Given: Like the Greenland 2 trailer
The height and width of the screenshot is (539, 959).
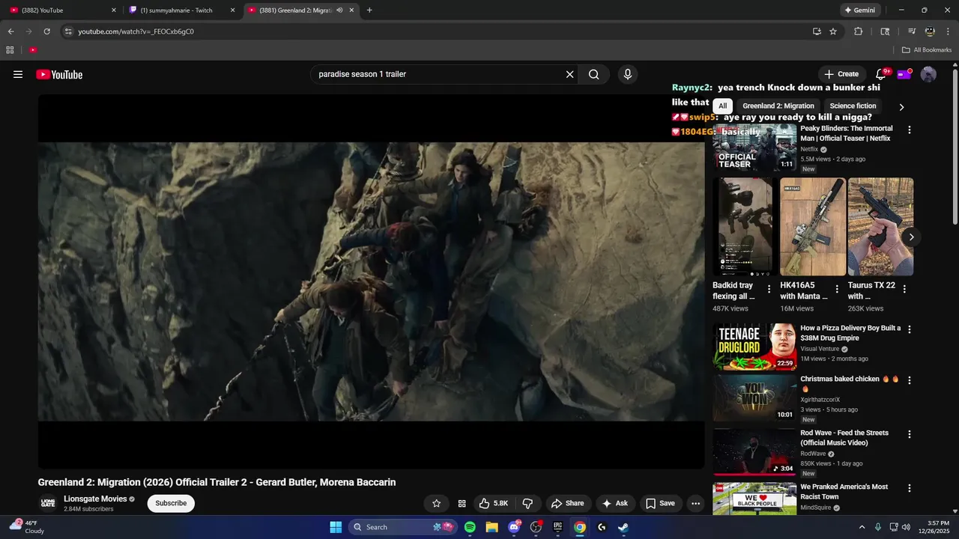Looking at the screenshot, I should [x=493, y=503].
